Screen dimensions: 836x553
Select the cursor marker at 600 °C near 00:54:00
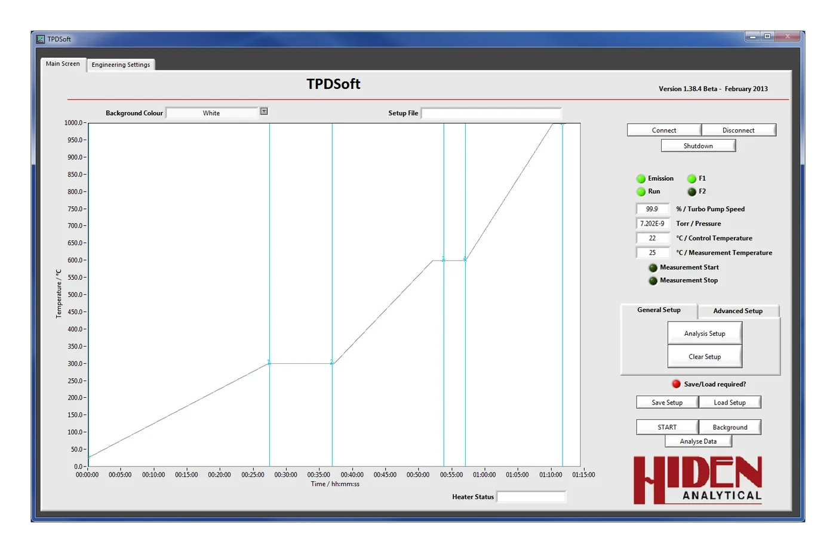[x=443, y=259]
